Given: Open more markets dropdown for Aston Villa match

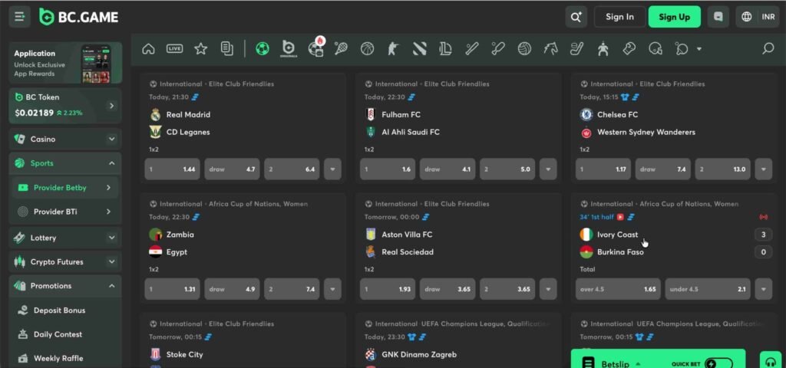Looking at the screenshot, I should pos(548,289).
